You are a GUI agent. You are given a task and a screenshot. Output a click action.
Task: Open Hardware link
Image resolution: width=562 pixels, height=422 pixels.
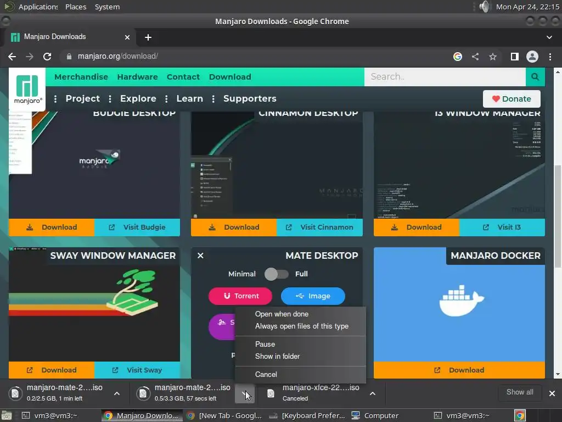[x=138, y=77]
